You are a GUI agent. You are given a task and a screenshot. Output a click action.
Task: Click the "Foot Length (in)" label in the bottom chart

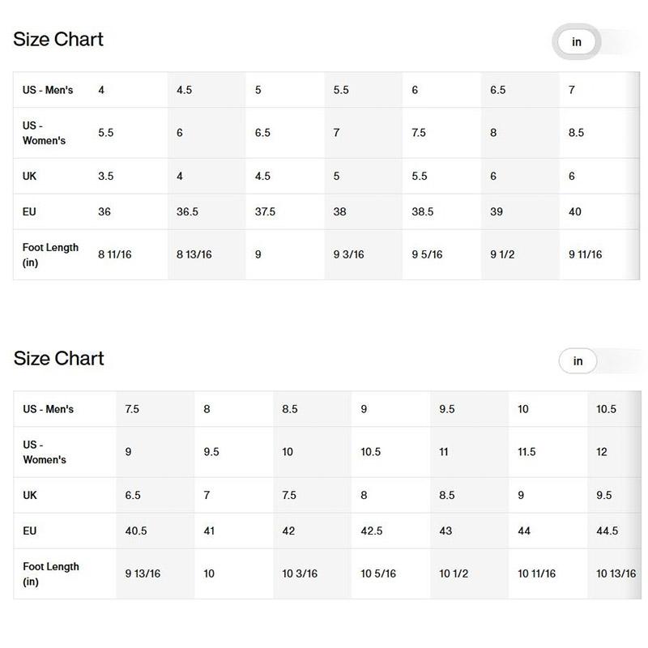[50, 573]
